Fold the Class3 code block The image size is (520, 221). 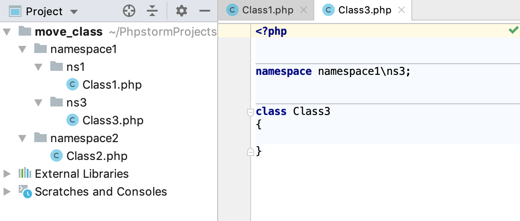coord(251,112)
